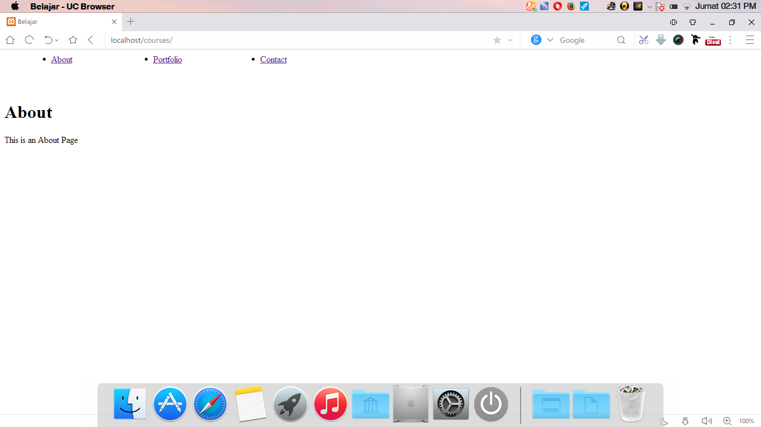Viewport: 761px width, 427px height.
Task: Open the back-history dropdown arrow
Action: 56,39
